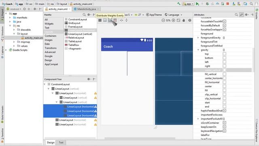This screenshot has height=146, width=259.
Task: Click expand horizontally icon in layout toolbar
Action: point(121,20)
